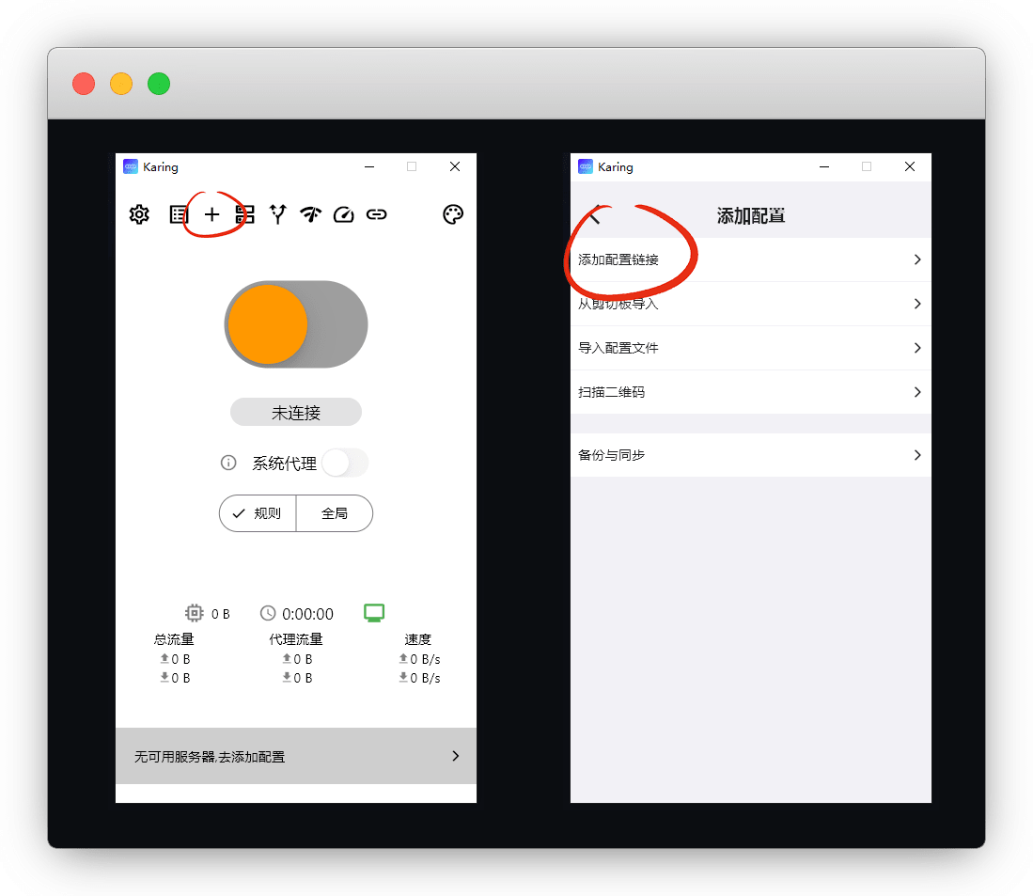This screenshot has height=896, width=1033.
Task: Open the settings gear icon
Action: click(x=139, y=214)
